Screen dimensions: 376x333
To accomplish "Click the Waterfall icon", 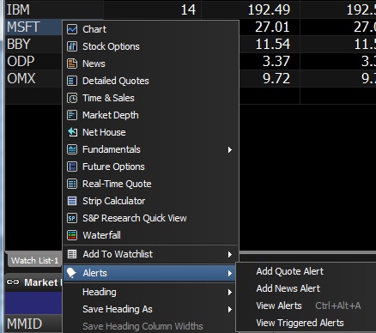I will click(x=72, y=235).
